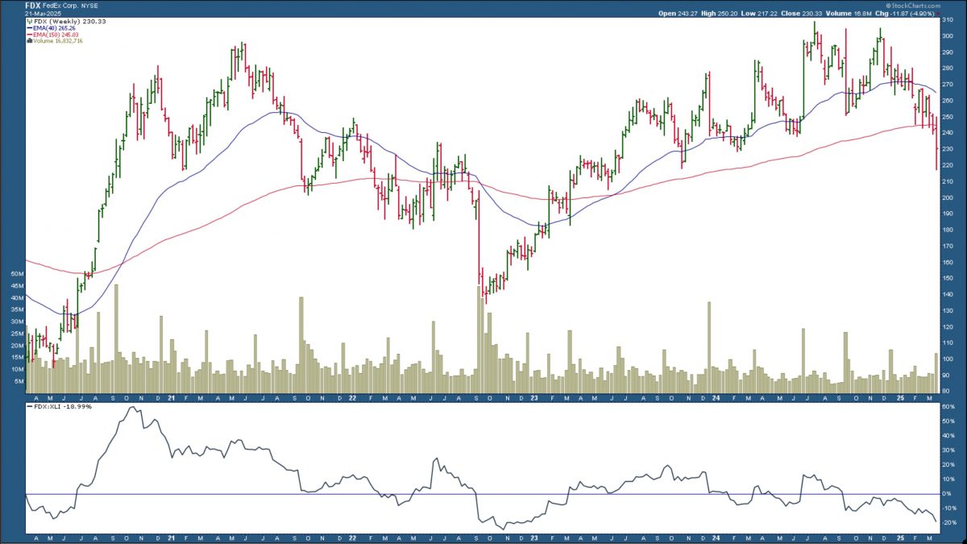Click the FDX:XLI -18.99% indicator label

62,406
